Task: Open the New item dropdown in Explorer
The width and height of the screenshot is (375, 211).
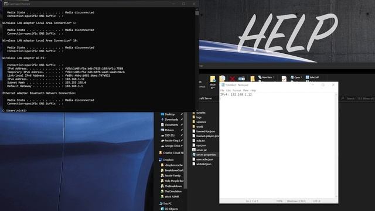Action: pos(266,77)
